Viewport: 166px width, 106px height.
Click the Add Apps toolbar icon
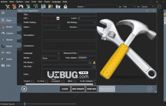pyautogui.click(x=7, y=7)
